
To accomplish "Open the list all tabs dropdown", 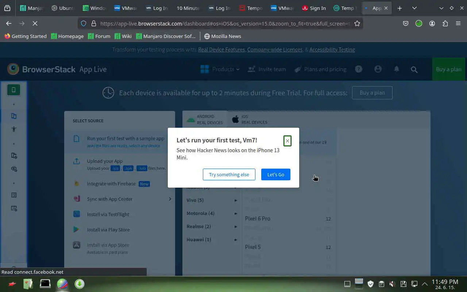I will 414,8.
